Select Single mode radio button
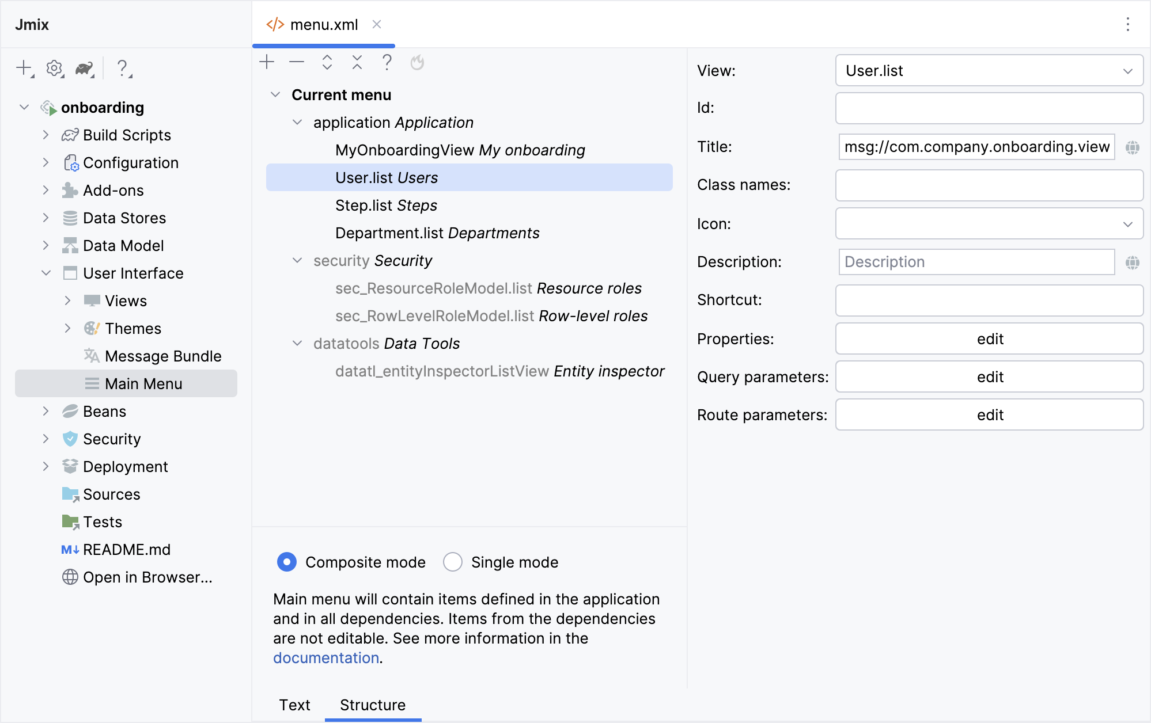Image resolution: width=1151 pixels, height=723 pixels. (453, 562)
